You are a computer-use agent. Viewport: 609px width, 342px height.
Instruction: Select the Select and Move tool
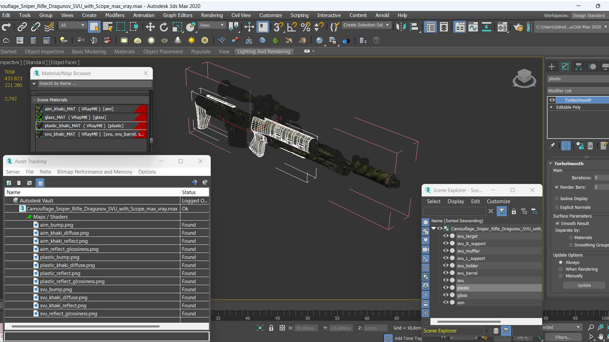[150, 27]
